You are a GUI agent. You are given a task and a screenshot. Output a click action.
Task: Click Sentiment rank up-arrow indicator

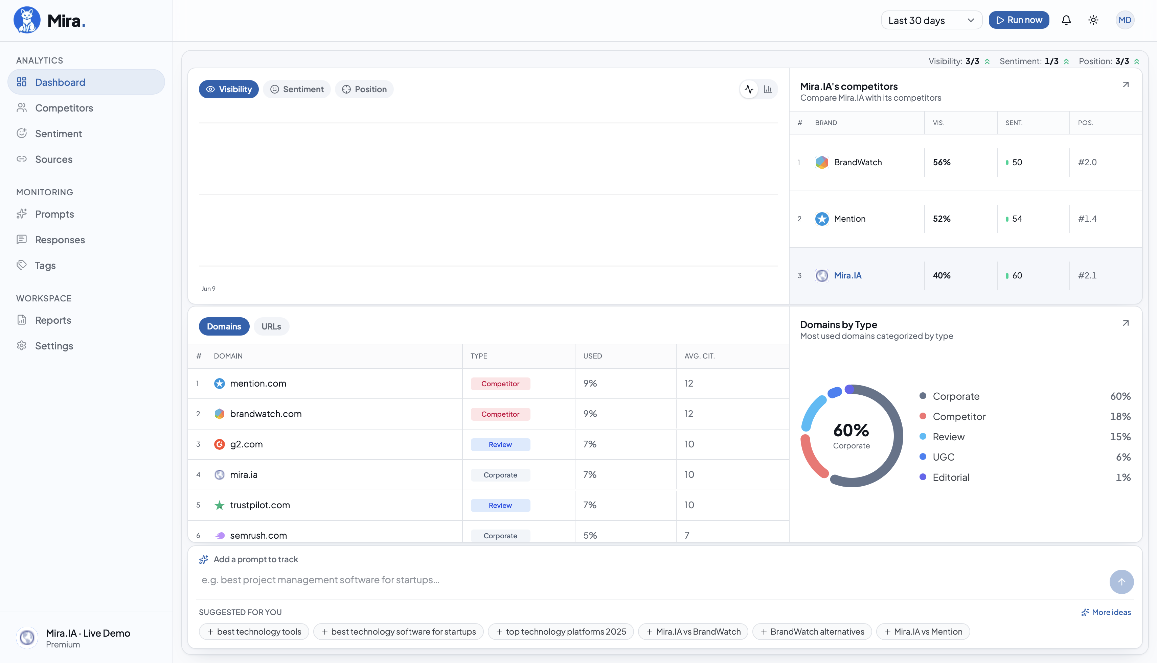pos(1066,62)
